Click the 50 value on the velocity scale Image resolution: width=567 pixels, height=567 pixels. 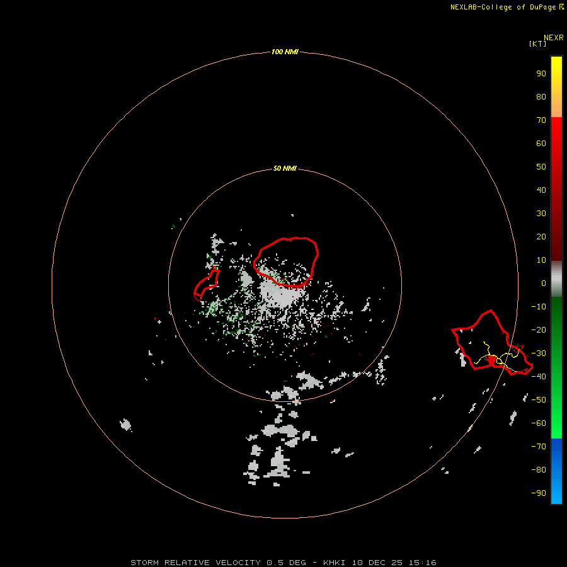pyautogui.click(x=541, y=167)
